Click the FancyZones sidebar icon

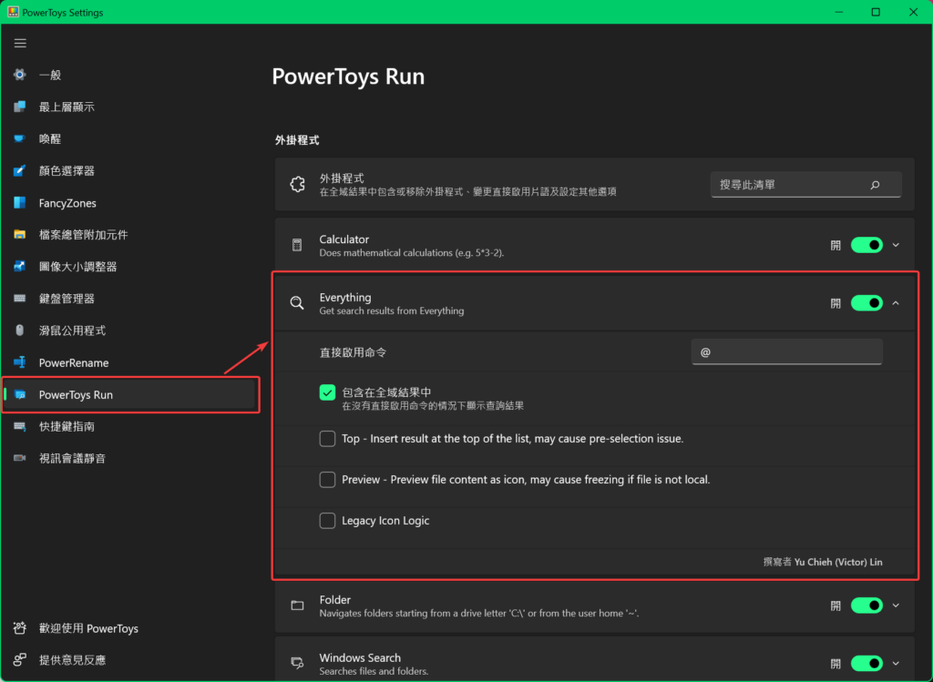pyautogui.click(x=20, y=203)
